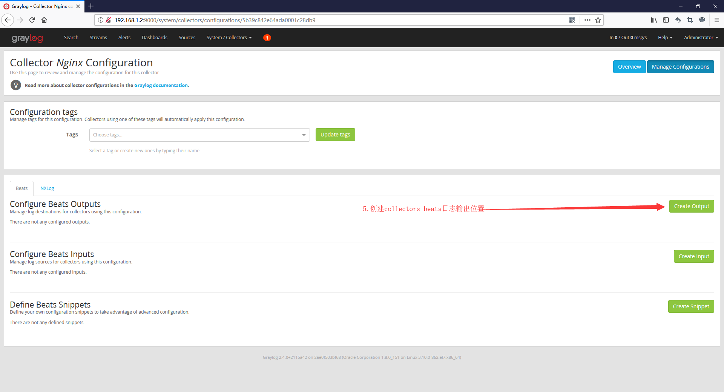Open the Choose tags dropdown
This screenshot has height=392, width=724.
coord(199,135)
